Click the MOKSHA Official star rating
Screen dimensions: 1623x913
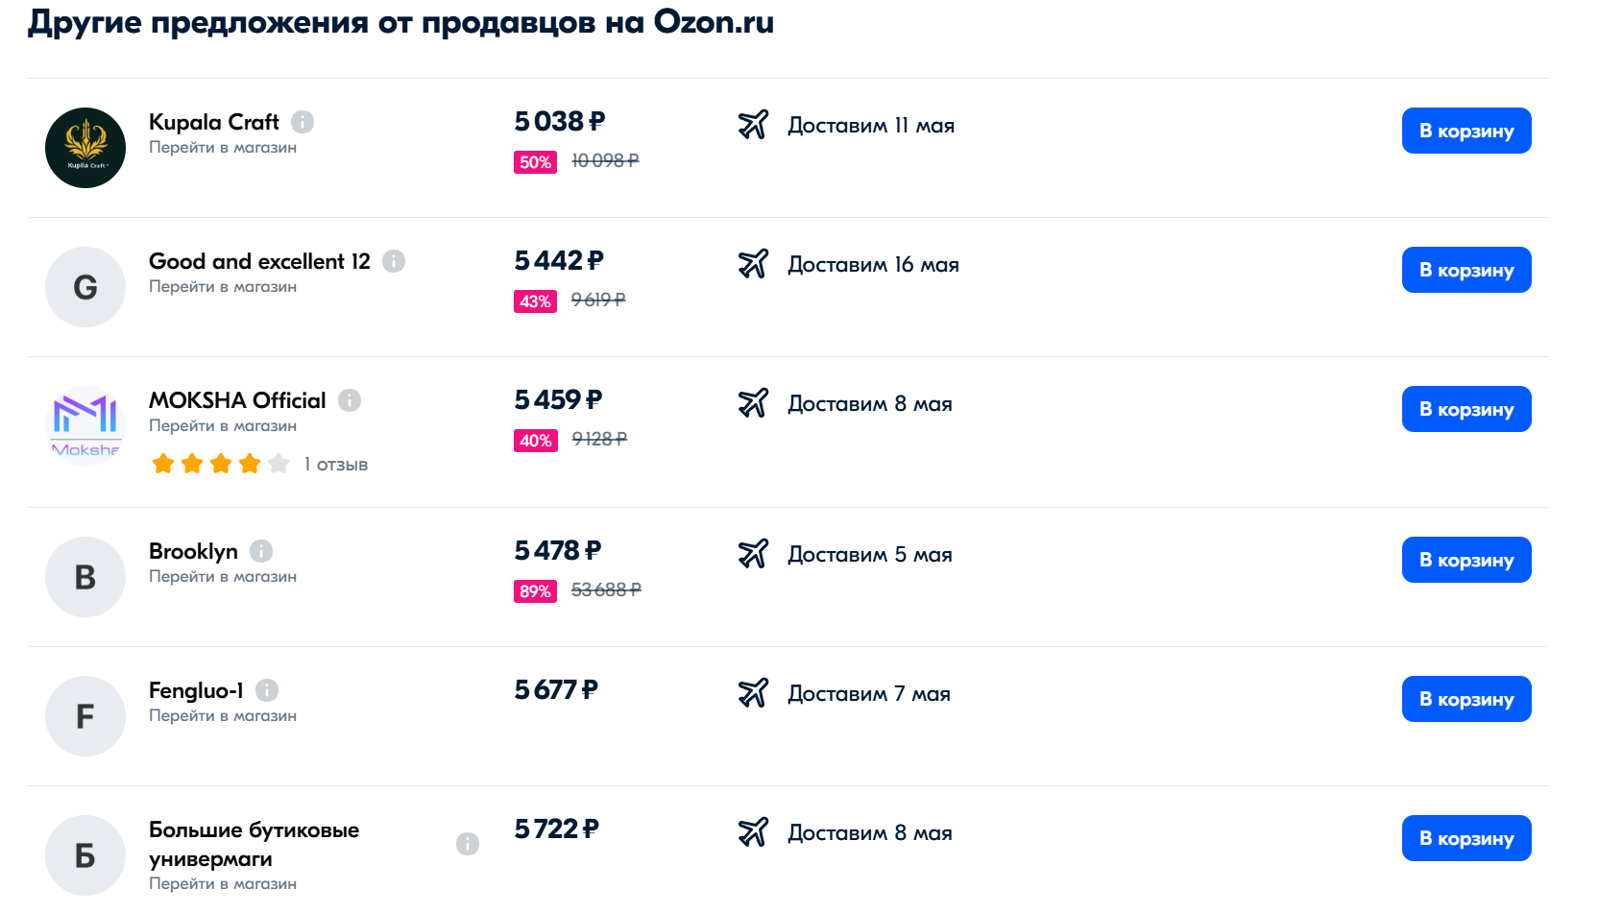[221, 465]
